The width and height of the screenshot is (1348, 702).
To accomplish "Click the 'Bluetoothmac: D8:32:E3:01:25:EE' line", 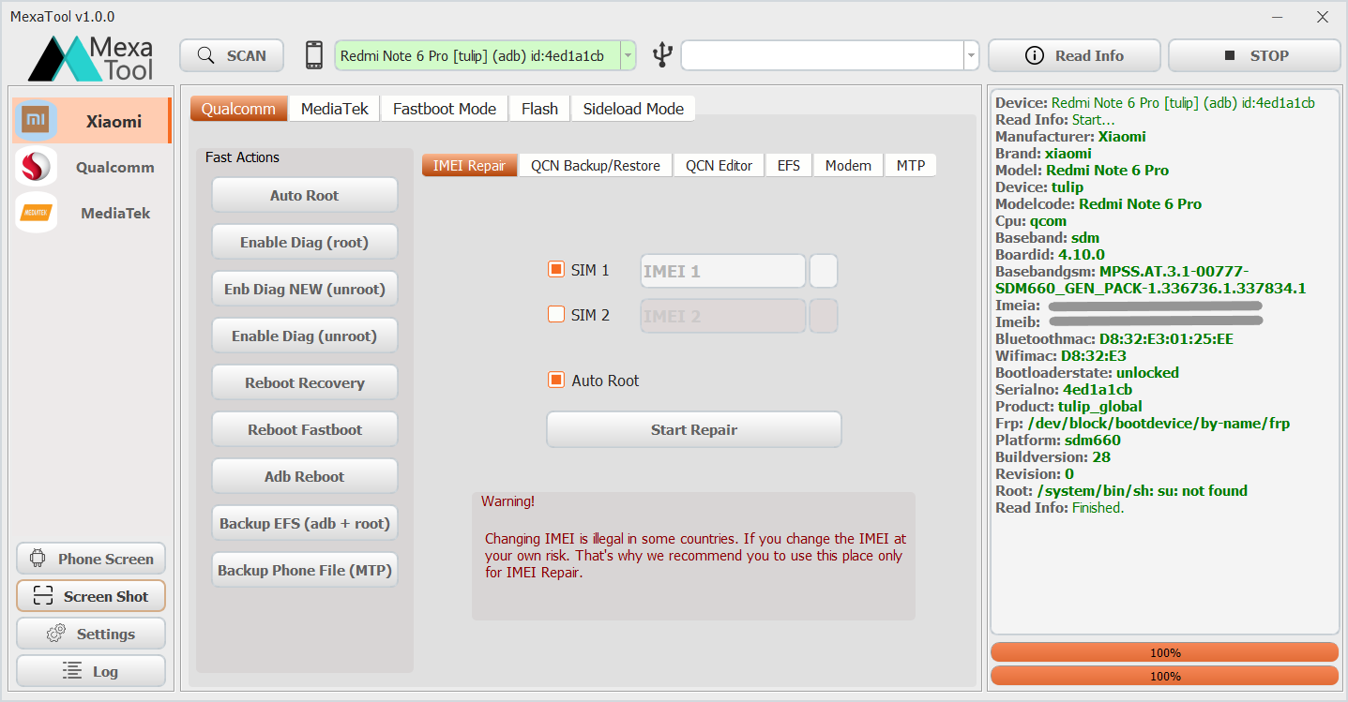I will click(x=1114, y=338).
